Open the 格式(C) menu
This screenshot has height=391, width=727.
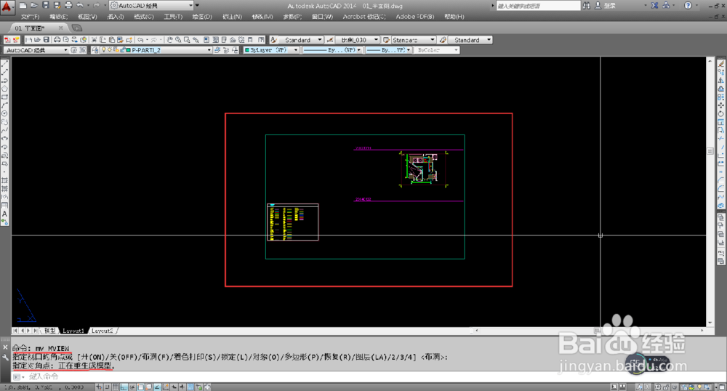pyautogui.click(x=144, y=17)
